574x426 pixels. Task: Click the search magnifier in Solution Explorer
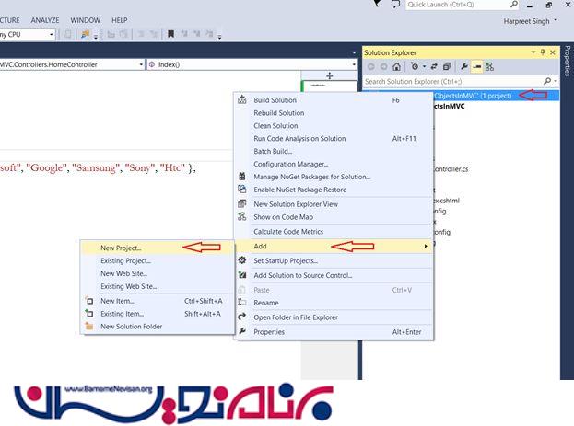coord(547,81)
